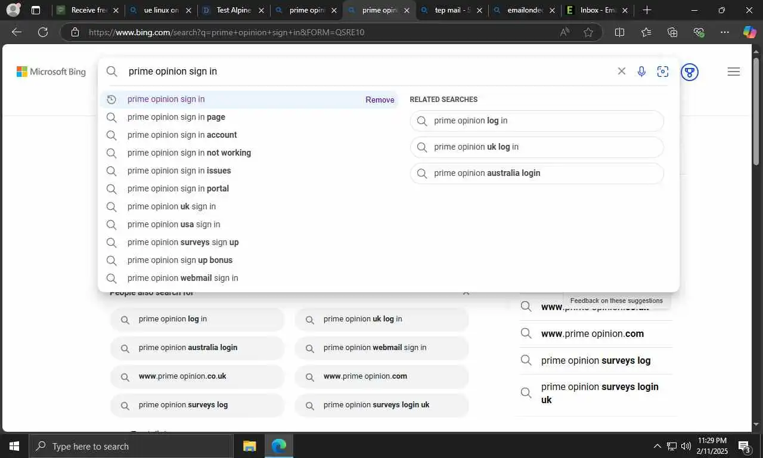
Task: Open browser profile avatar
Action: point(13,10)
